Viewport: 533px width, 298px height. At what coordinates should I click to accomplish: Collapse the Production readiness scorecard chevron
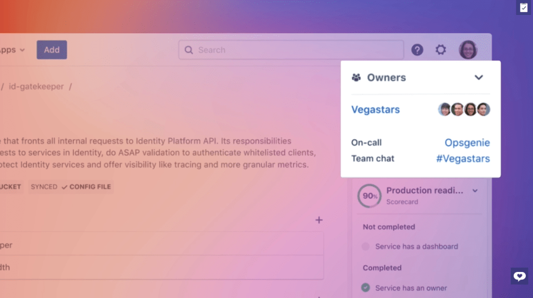(475, 191)
